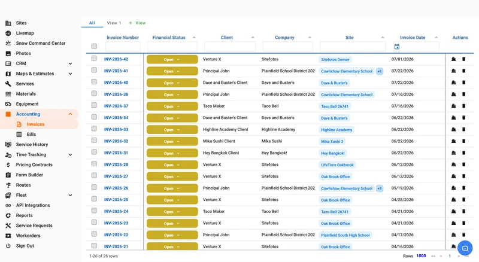Show extra sites +1 badge for INV-2026-41
The image size is (479, 262).
[380, 71]
